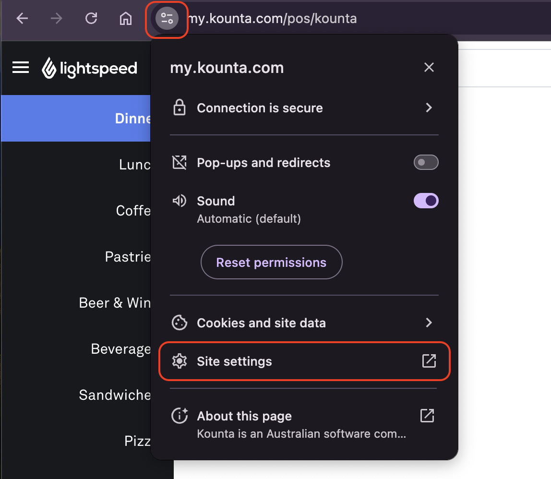This screenshot has width=551, height=479.
Task: Click the Lightspeed flame logo
Action: (x=49, y=68)
